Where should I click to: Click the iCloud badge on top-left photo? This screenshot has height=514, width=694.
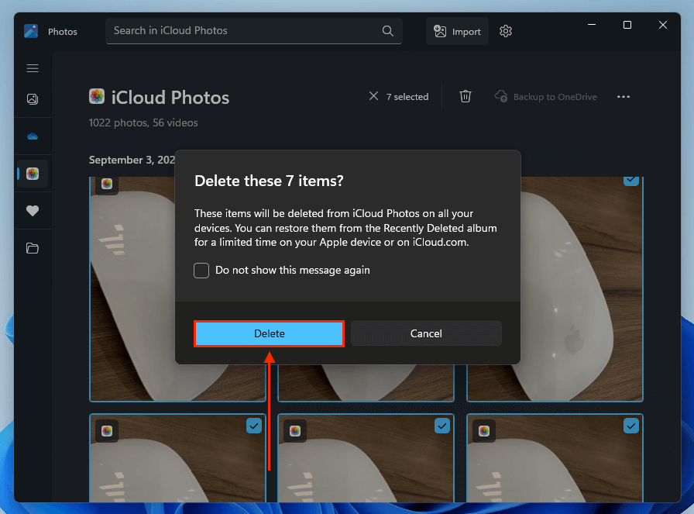[107, 184]
